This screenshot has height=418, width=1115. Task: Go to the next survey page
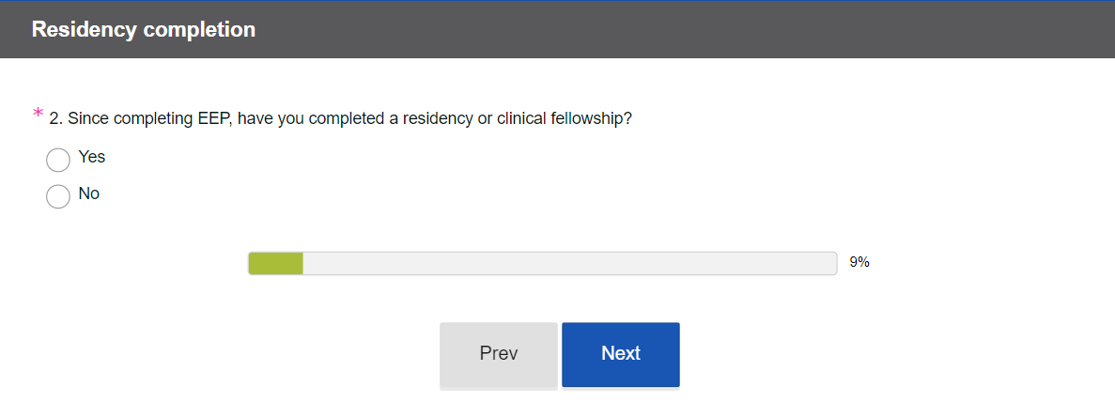(620, 354)
